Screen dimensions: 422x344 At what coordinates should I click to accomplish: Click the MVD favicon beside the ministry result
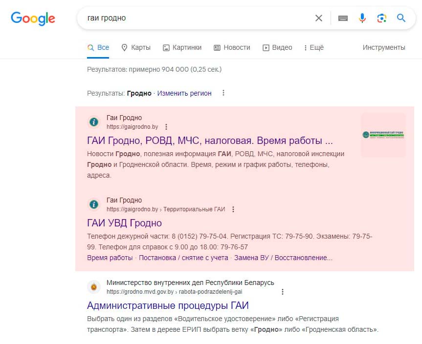[93, 286]
